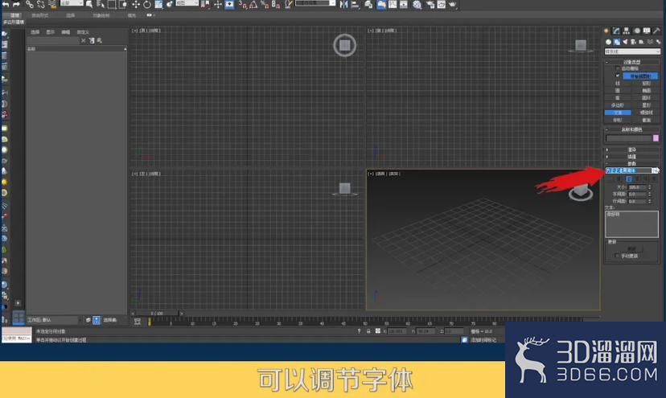Toggle the selection lock icon

coord(368,331)
